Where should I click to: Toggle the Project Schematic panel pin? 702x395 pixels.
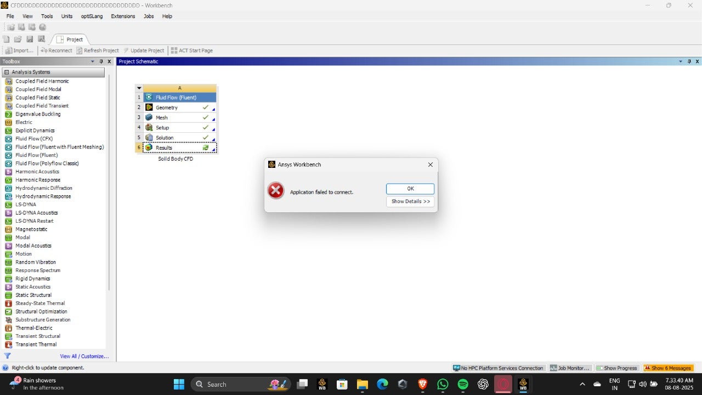click(x=689, y=61)
